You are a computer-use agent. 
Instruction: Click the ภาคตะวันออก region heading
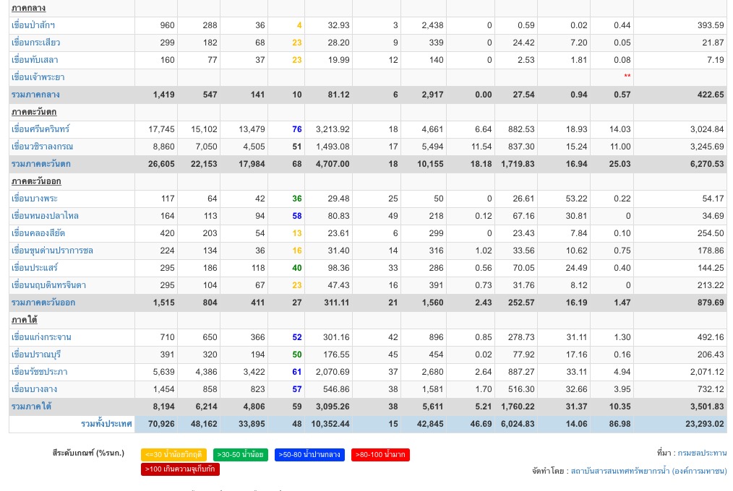click(36, 181)
